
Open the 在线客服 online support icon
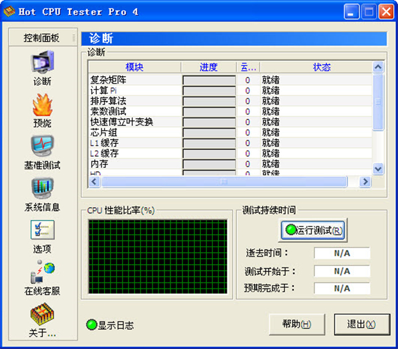tap(42, 272)
